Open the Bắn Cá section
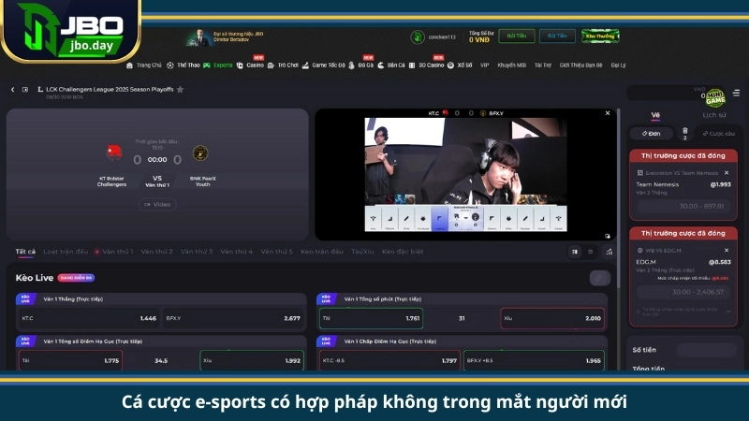749x421 pixels. [391, 65]
